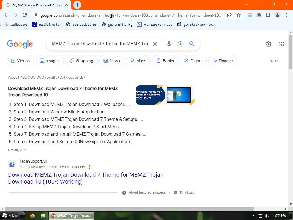Image resolution: width=293 pixels, height=220 pixels.
Task: Click the striped extension icon in toolbar
Action: point(250,15)
